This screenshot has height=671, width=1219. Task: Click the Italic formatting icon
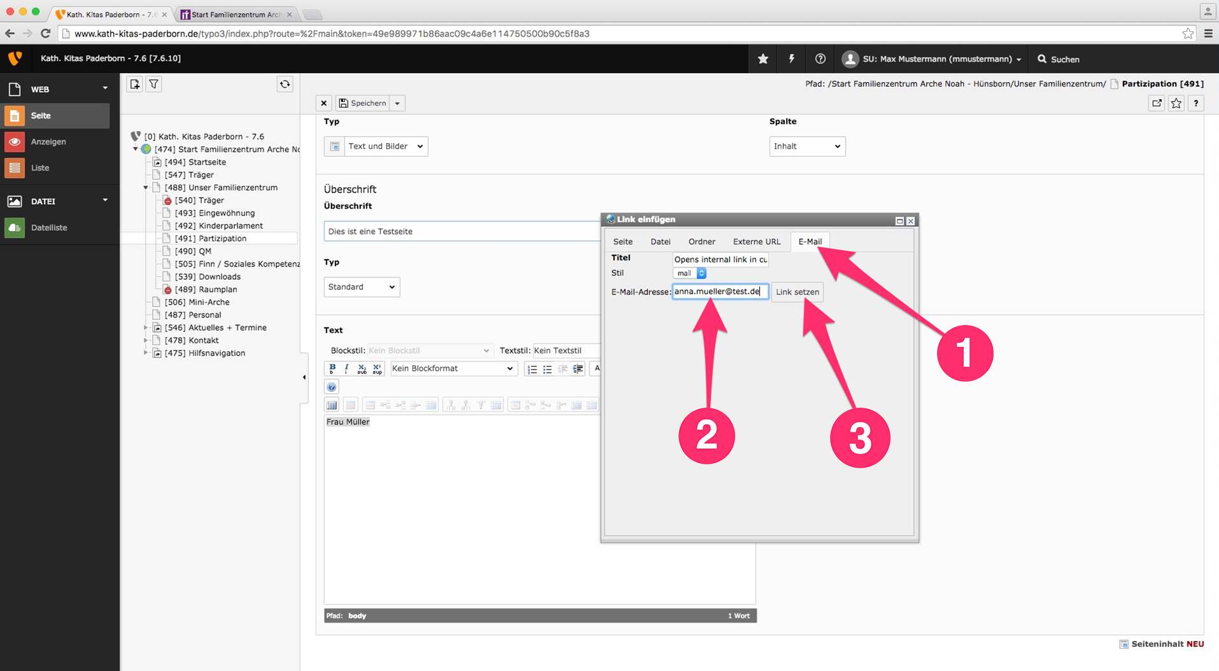(x=347, y=368)
